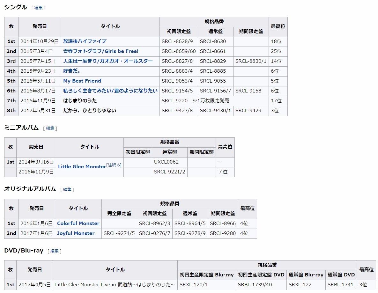Select the limited-period number SRCL-8830/1

coord(251,61)
